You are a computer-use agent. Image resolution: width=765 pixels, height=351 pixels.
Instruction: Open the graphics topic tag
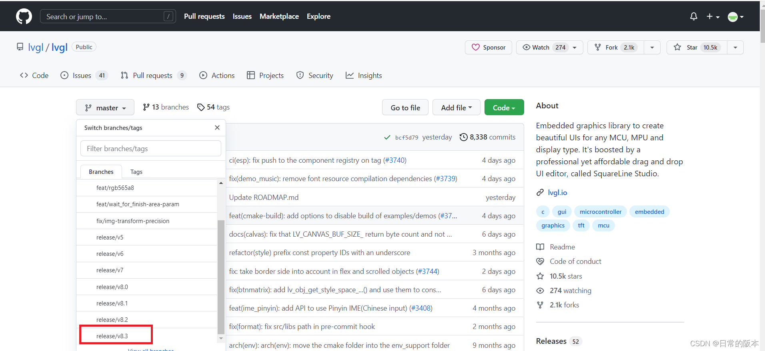point(553,225)
